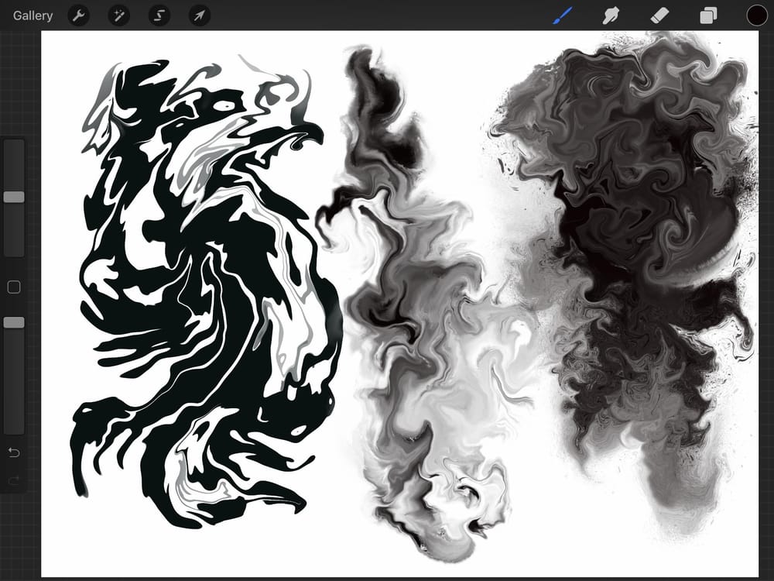Select the Smudge tool
The width and height of the screenshot is (774, 581).
coord(611,15)
